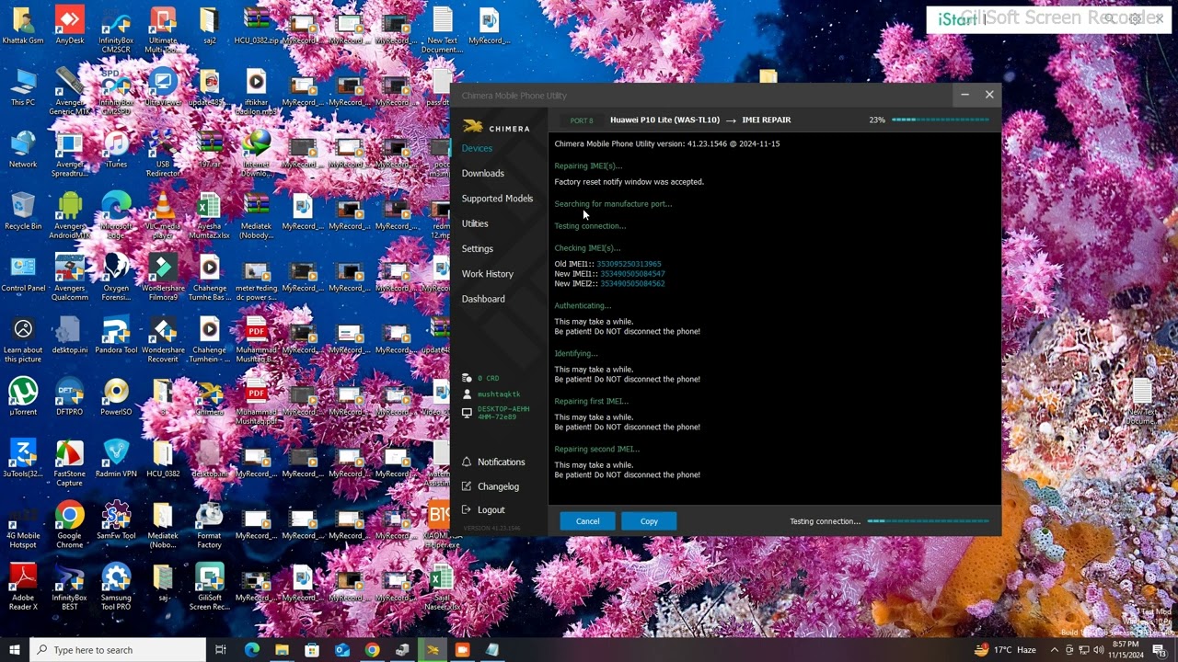This screenshot has width=1178, height=662.
Task: Select the GiliSoft Screen Recorder icon
Action: 210,586
